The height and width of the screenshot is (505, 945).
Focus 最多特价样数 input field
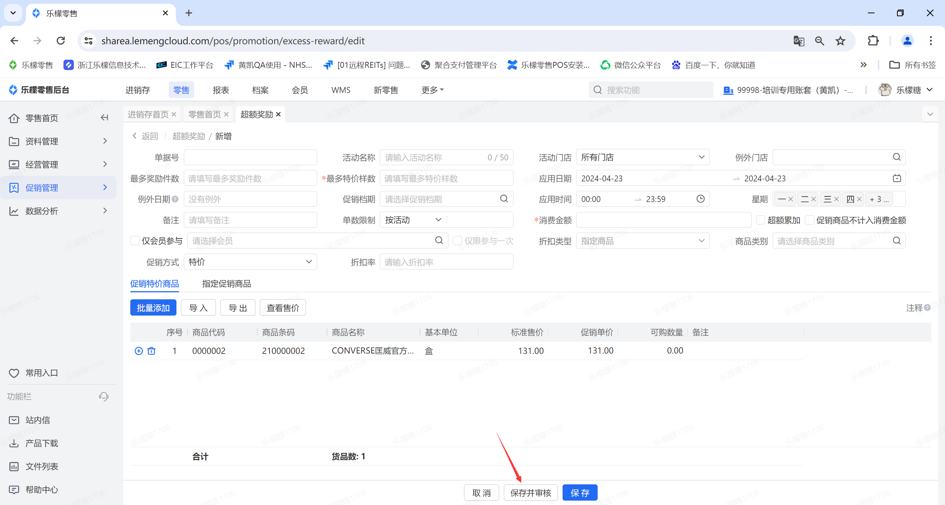(446, 178)
